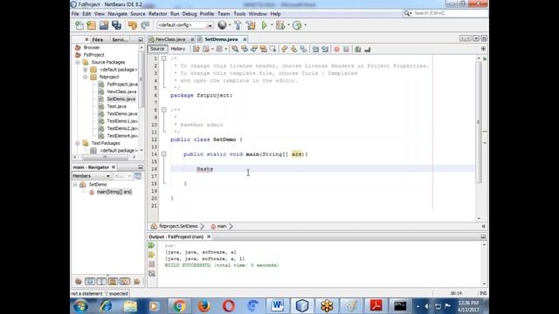Viewport: 559px width, 314px height.
Task: Open the Tools menu
Action: pyautogui.click(x=239, y=14)
